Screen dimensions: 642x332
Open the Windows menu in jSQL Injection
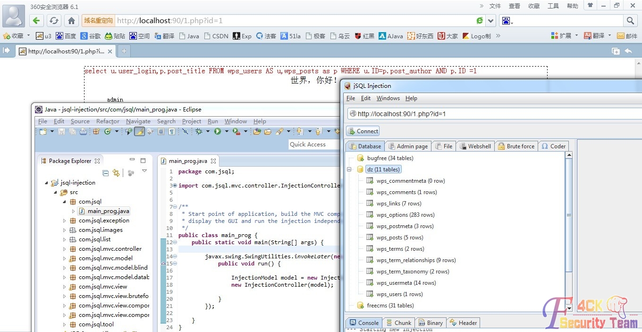[x=388, y=98]
